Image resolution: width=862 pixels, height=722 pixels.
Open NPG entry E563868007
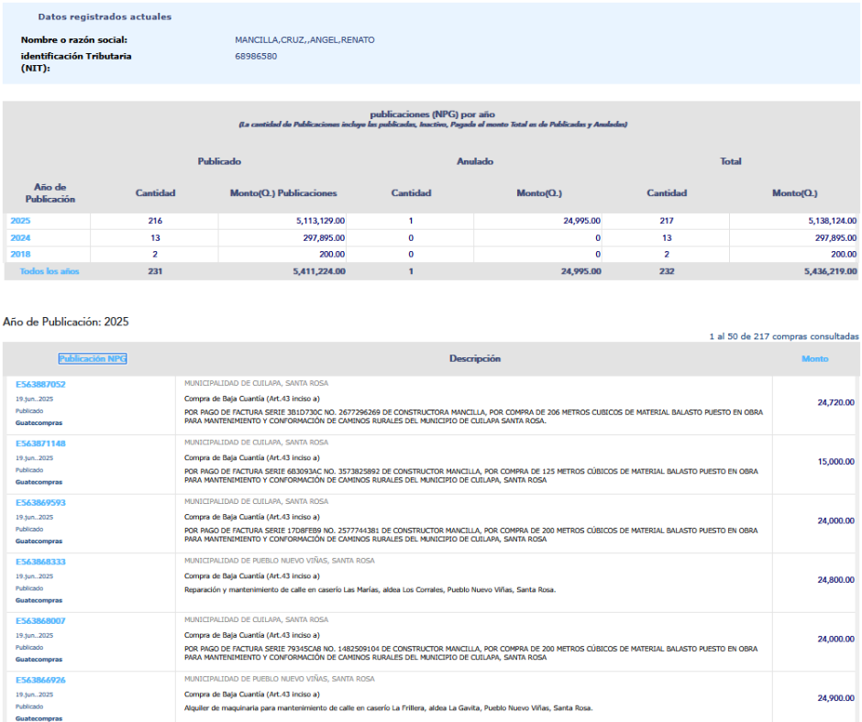pos(40,621)
